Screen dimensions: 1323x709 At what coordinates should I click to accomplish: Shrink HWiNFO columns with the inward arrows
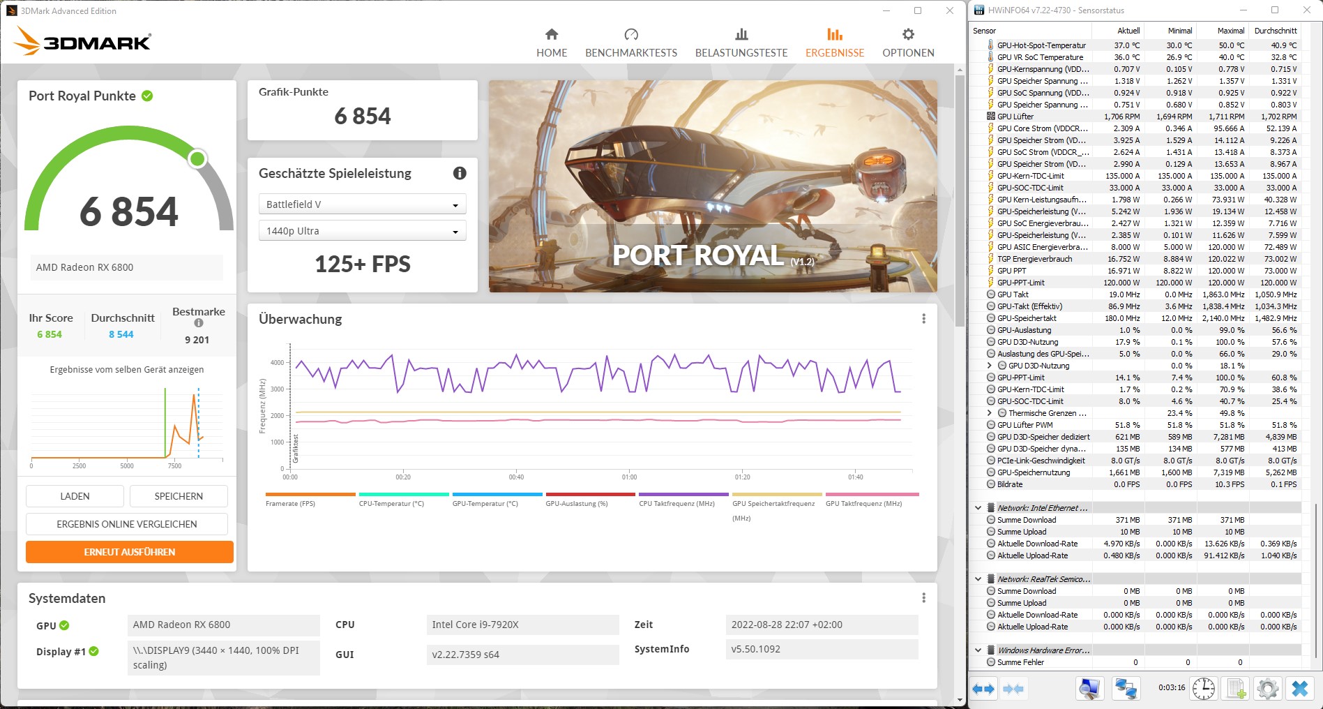(1013, 689)
